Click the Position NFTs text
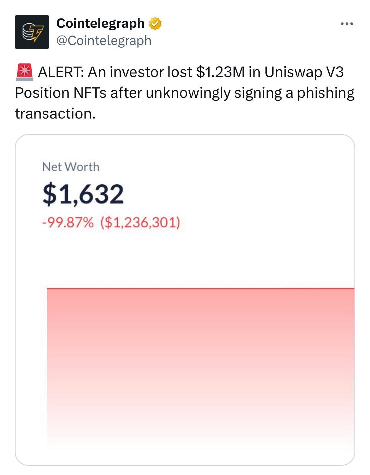The width and height of the screenshot is (370, 475). tap(61, 93)
